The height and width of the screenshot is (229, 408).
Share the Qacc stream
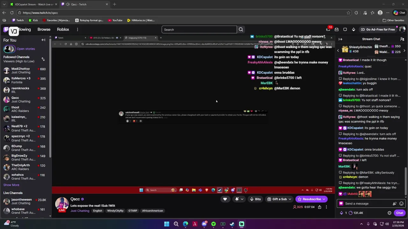click(319, 207)
